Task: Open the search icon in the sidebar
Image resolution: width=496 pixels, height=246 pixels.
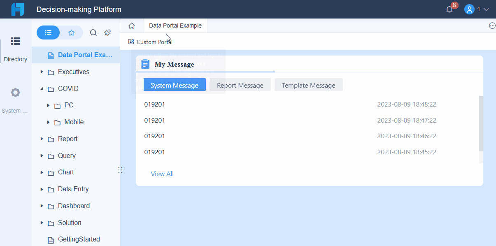Action: pyautogui.click(x=93, y=32)
